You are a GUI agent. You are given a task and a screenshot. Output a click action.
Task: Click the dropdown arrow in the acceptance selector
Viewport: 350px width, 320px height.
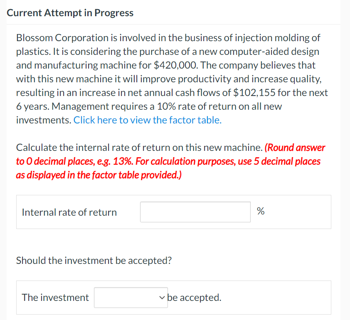[162, 298]
